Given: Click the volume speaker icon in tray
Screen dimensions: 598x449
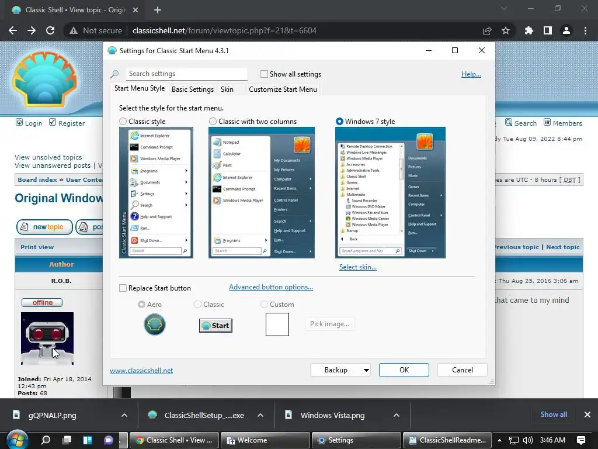Looking at the screenshot, I should [x=528, y=440].
